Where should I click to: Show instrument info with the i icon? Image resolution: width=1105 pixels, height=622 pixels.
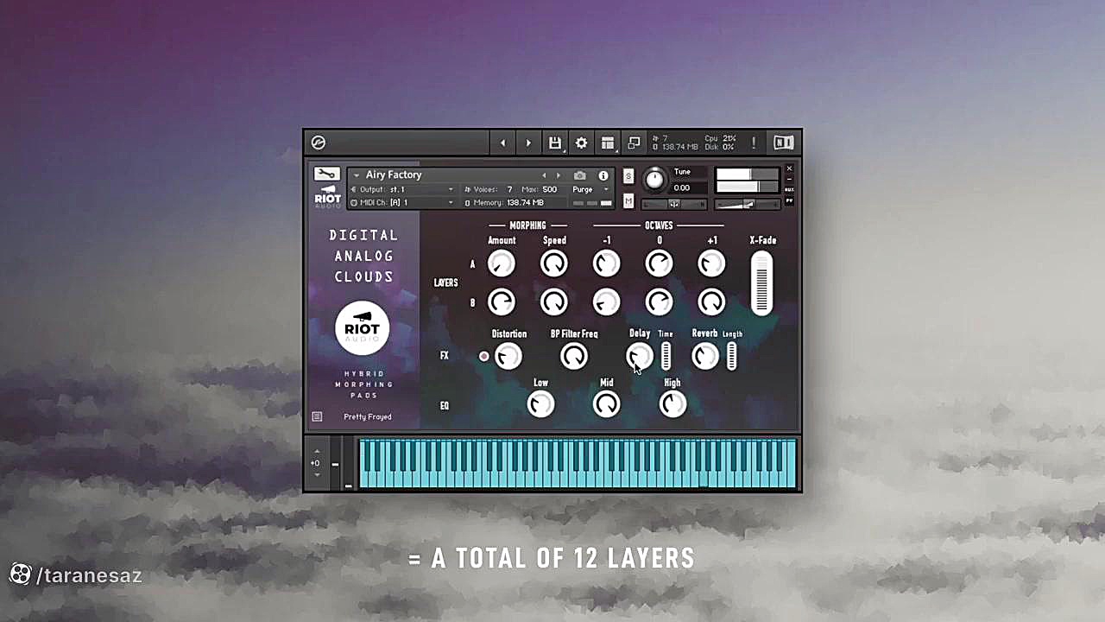603,175
